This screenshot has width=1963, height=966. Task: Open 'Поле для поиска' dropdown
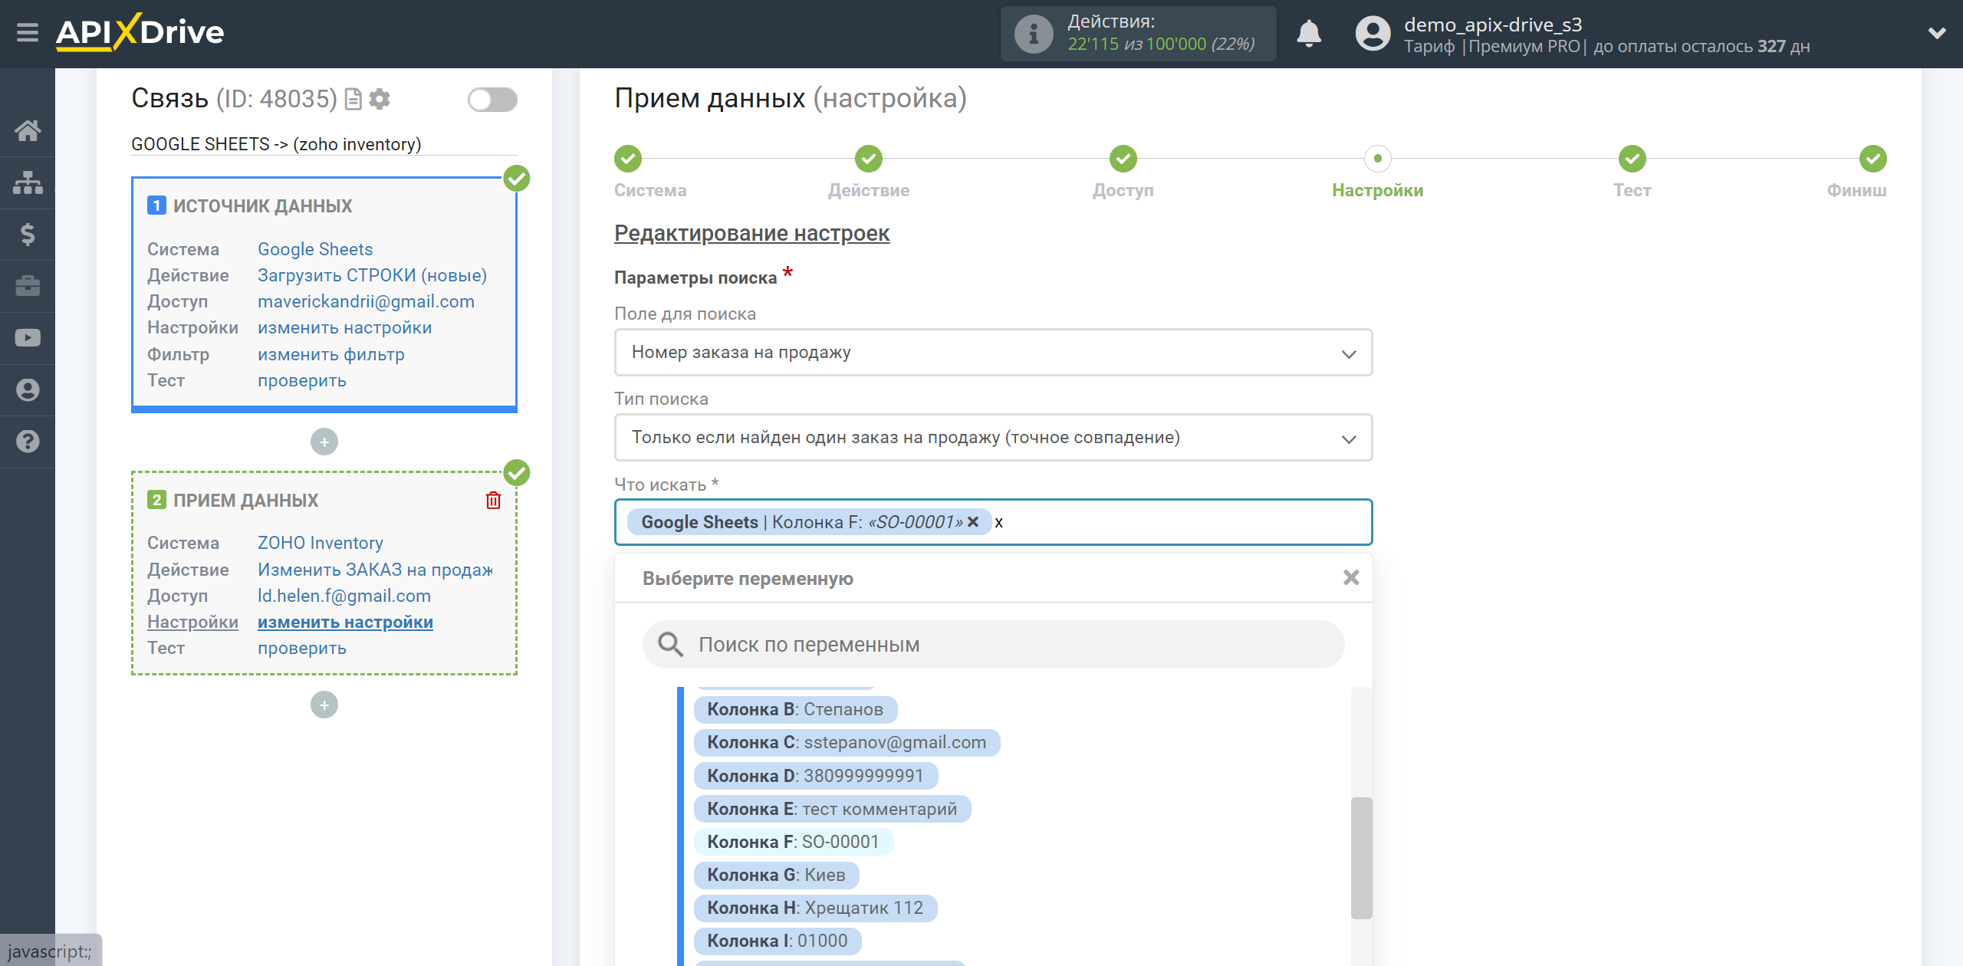point(993,353)
